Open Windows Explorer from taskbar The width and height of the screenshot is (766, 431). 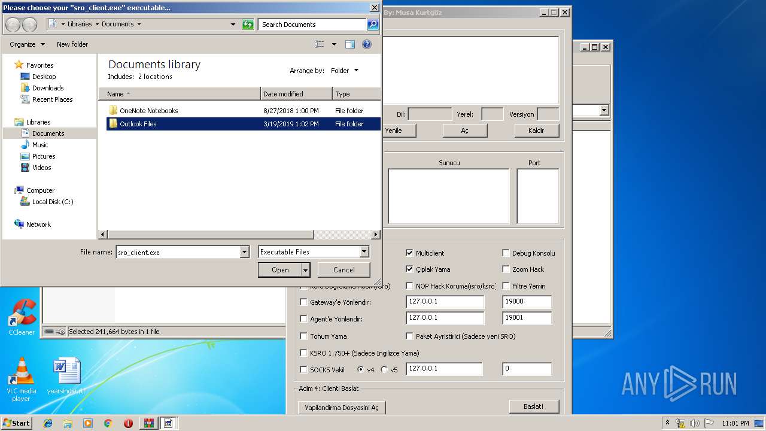point(68,423)
